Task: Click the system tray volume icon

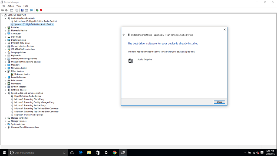Action: coord(258,153)
